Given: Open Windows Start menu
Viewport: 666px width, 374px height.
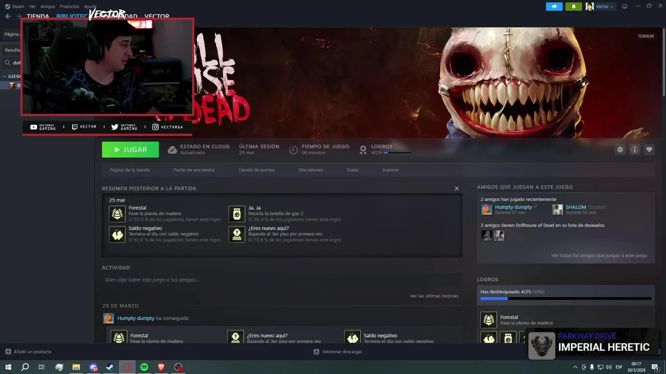Looking at the screenshot, I should click(8, 367).
